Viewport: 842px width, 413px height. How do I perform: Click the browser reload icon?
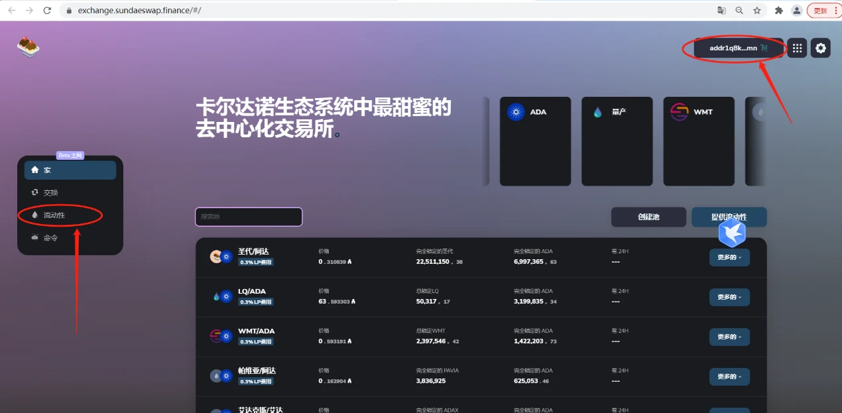coord(47,11)
